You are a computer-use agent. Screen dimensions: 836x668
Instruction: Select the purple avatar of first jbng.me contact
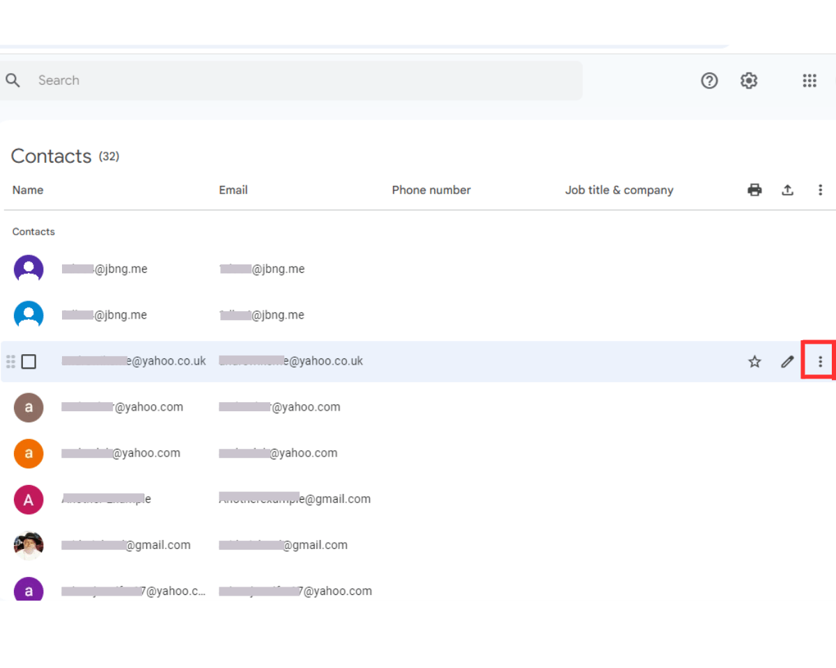29,269
